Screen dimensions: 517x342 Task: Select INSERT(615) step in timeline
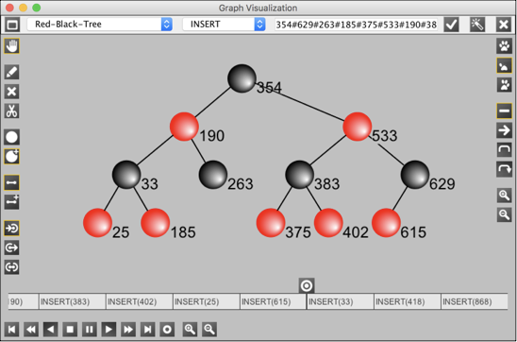(274, 301)
